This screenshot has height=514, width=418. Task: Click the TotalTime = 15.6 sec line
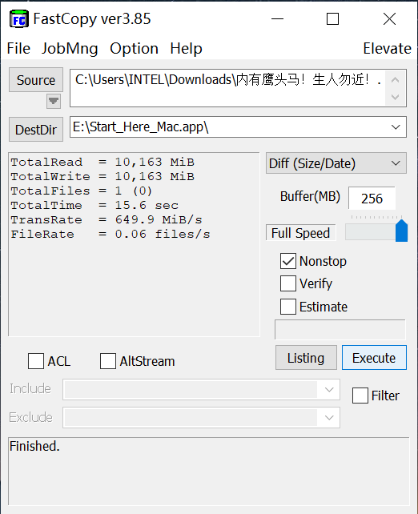tap(94, 205)
